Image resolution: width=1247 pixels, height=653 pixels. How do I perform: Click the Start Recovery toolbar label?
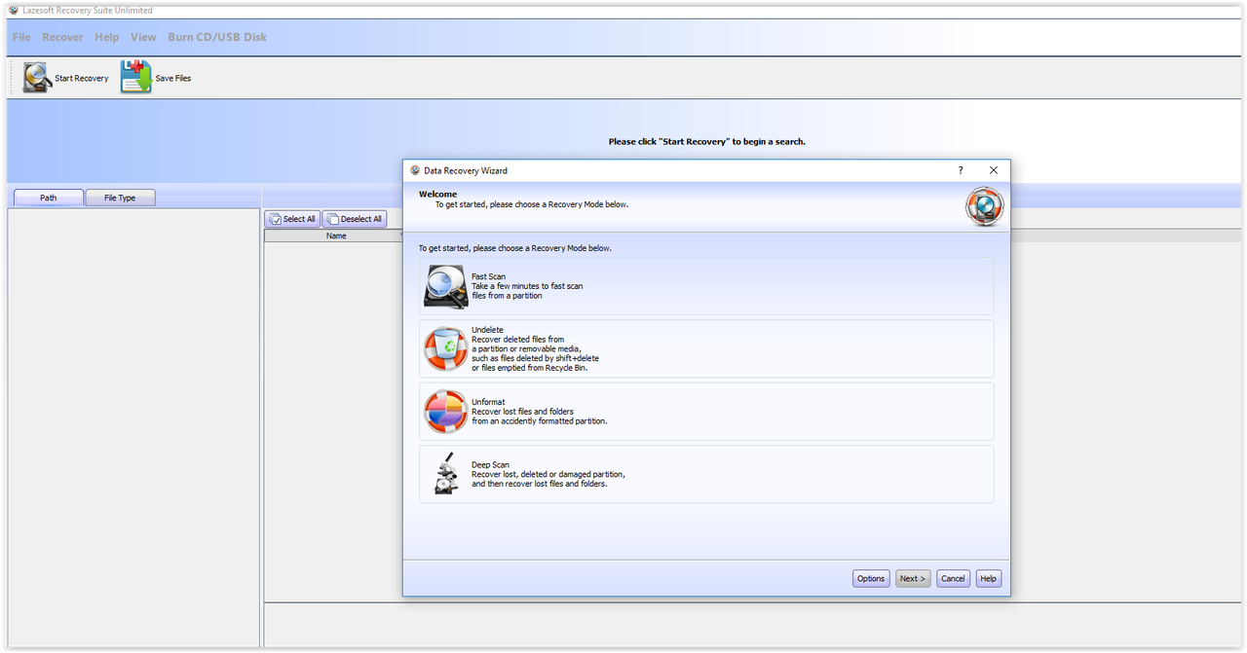click(x=82, y=78)
